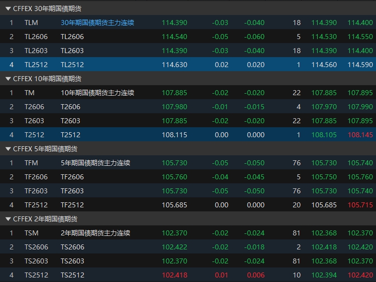Select the TS2512 symbol row
Viewport: 376px width, 282px height.
[x=188, y=275]
